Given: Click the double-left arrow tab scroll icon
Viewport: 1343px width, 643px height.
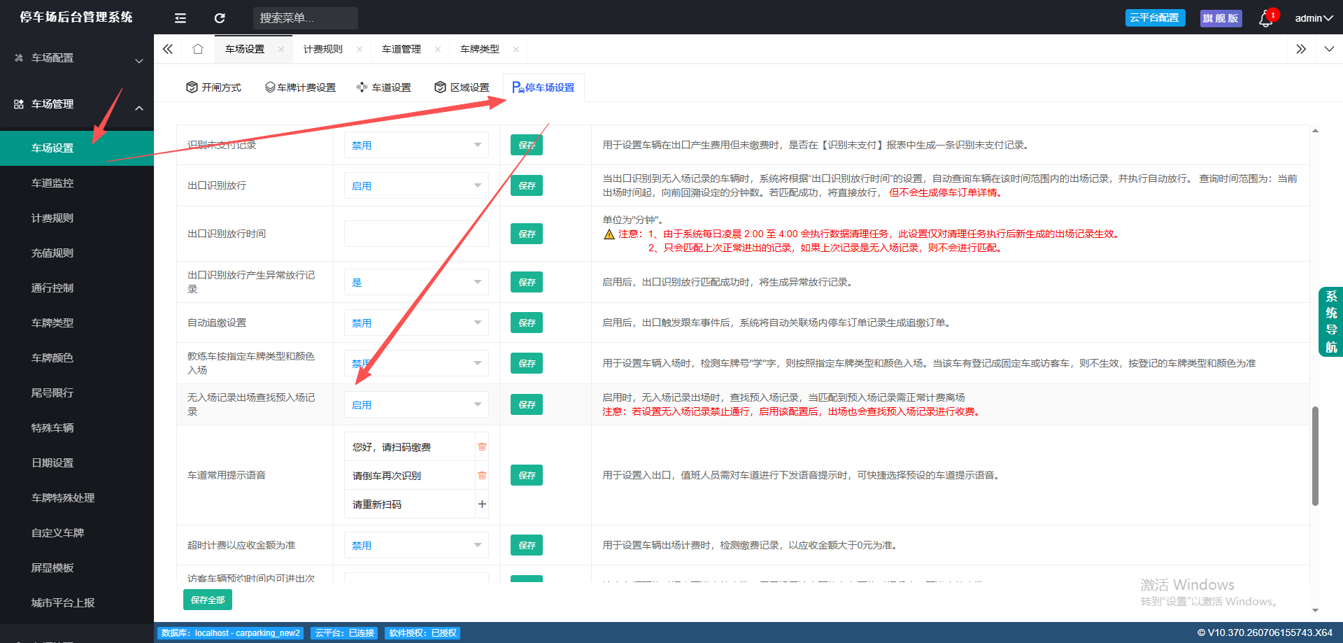Looking at the screenshot, I should coord(168,49).
